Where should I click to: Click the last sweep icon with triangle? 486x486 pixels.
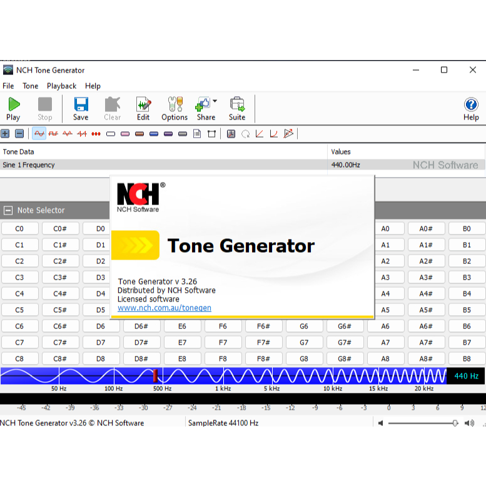tap(288, 134)
